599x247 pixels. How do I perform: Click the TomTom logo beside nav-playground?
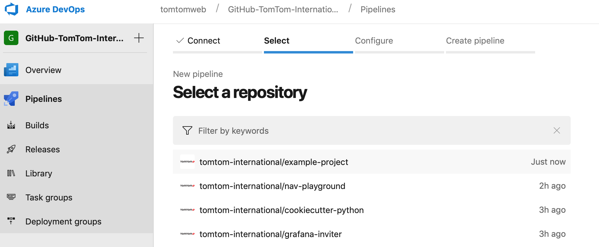[x=187, y=186]
